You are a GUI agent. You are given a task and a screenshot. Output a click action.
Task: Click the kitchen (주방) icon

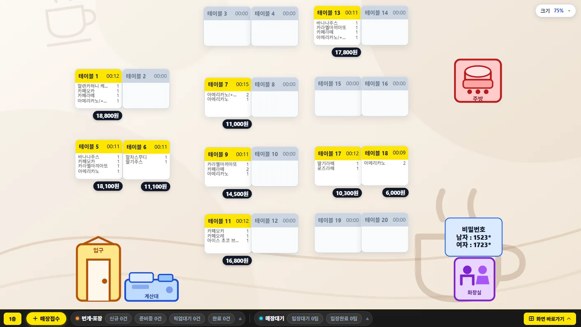478,81
